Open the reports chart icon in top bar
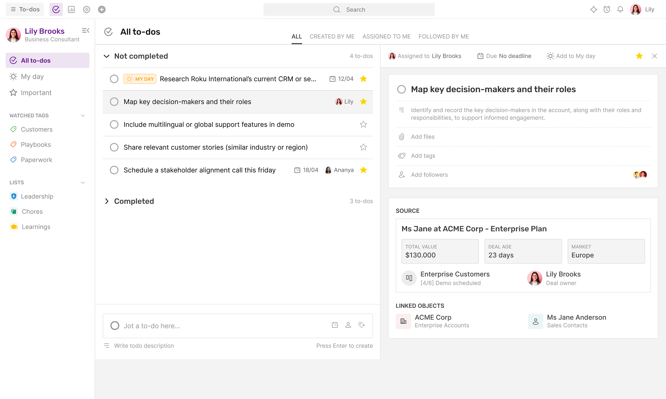The height and width of the screenshot is (399, 666). pyautogui.click(x=71, y=10)
